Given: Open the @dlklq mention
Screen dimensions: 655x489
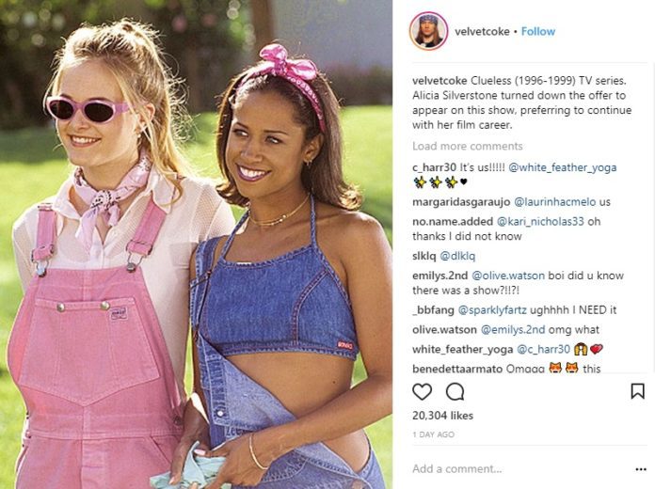Looking at the screenshot, I should (457, 256).
